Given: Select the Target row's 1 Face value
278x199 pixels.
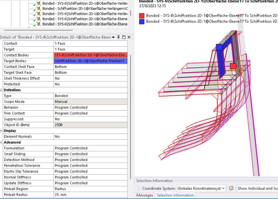Looking at the screenshot, I should point(91,49).
